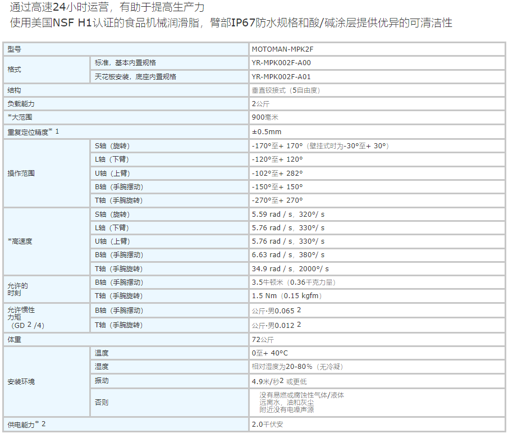This screenshot has height=438, width=513.
Task: Click the NSF H1 description line
Action: [231, 23]
